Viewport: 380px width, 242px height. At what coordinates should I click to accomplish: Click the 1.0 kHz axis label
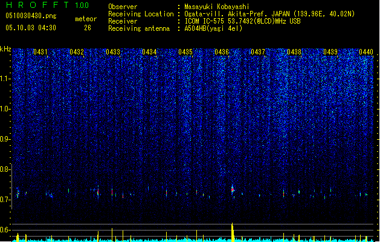tap(5, 109)
